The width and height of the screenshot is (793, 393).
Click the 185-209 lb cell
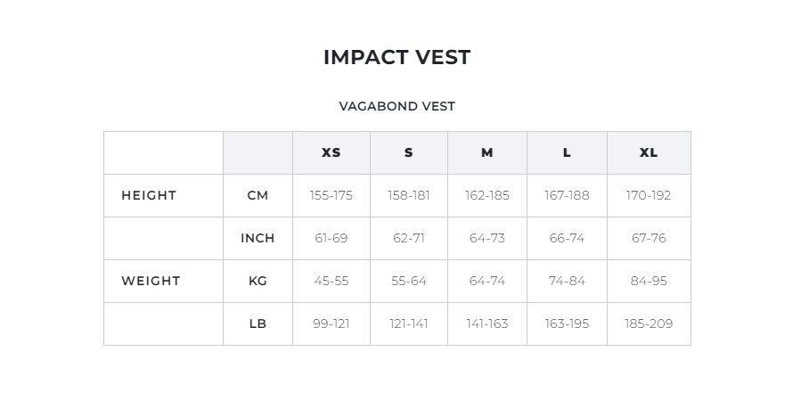point(648,323)
